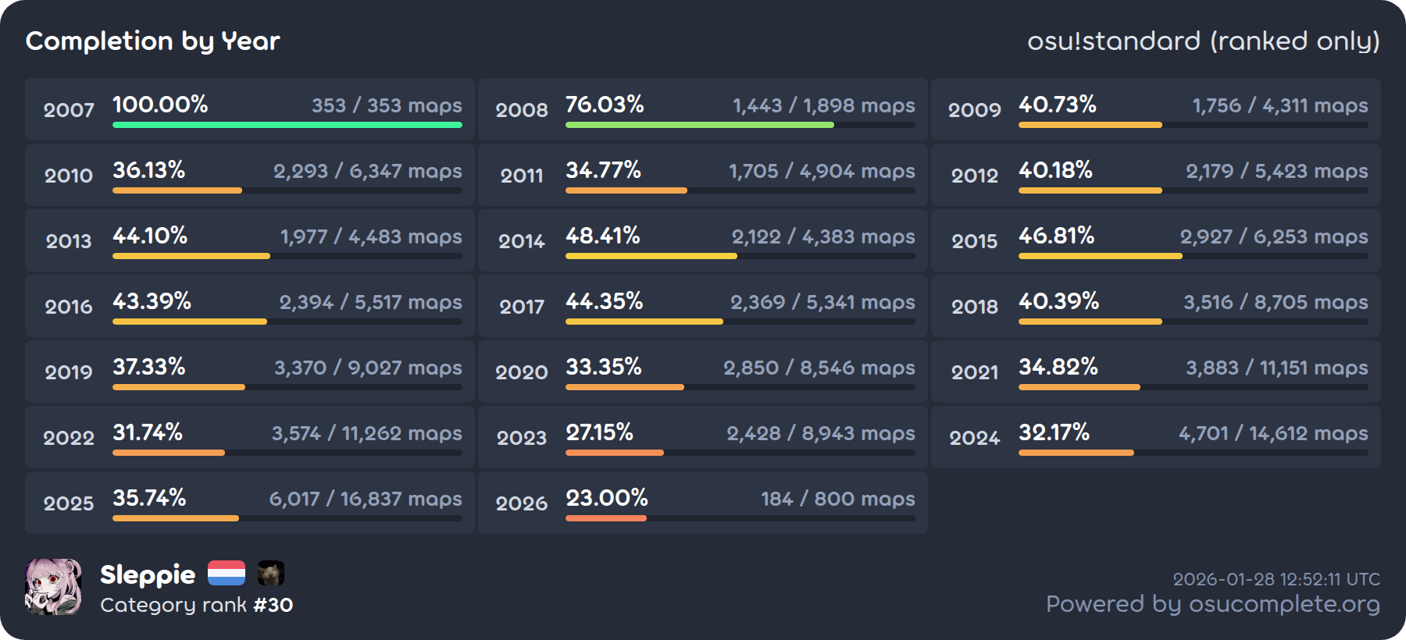
Task: Click the 2007 green progress bar
Action: [287, 125]
